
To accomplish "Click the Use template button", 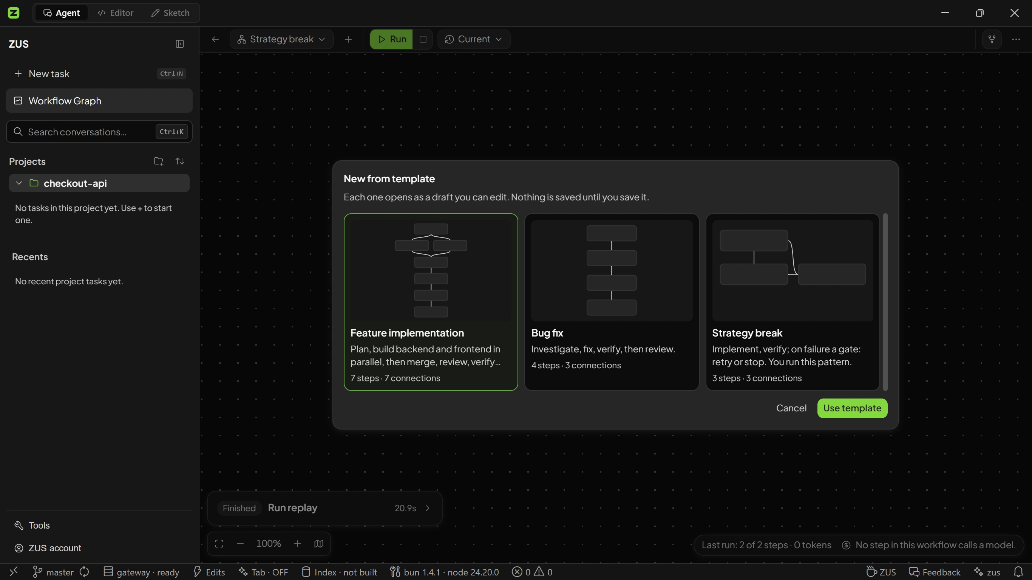I will (852, 408).
